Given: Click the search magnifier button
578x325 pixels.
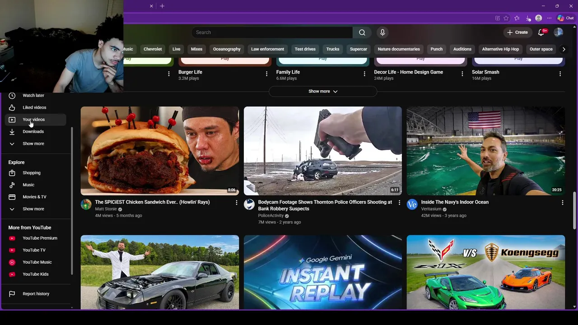Looking at the screenshot, I should click(x=362, y=32).
